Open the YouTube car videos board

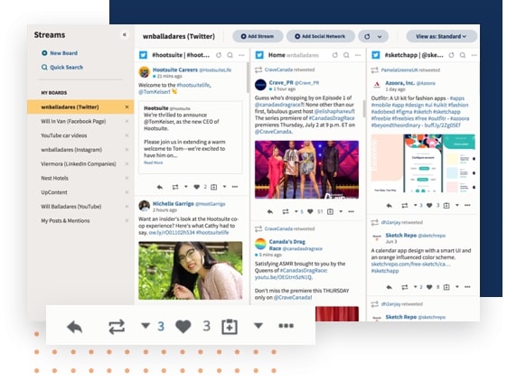pos(64,135)
